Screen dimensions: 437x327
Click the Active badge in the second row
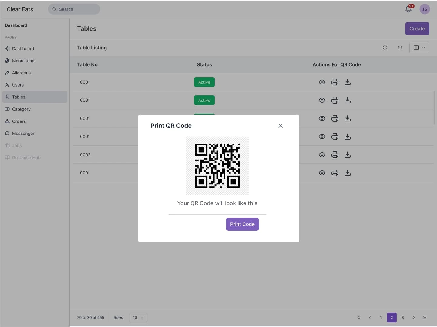(204, 100)
